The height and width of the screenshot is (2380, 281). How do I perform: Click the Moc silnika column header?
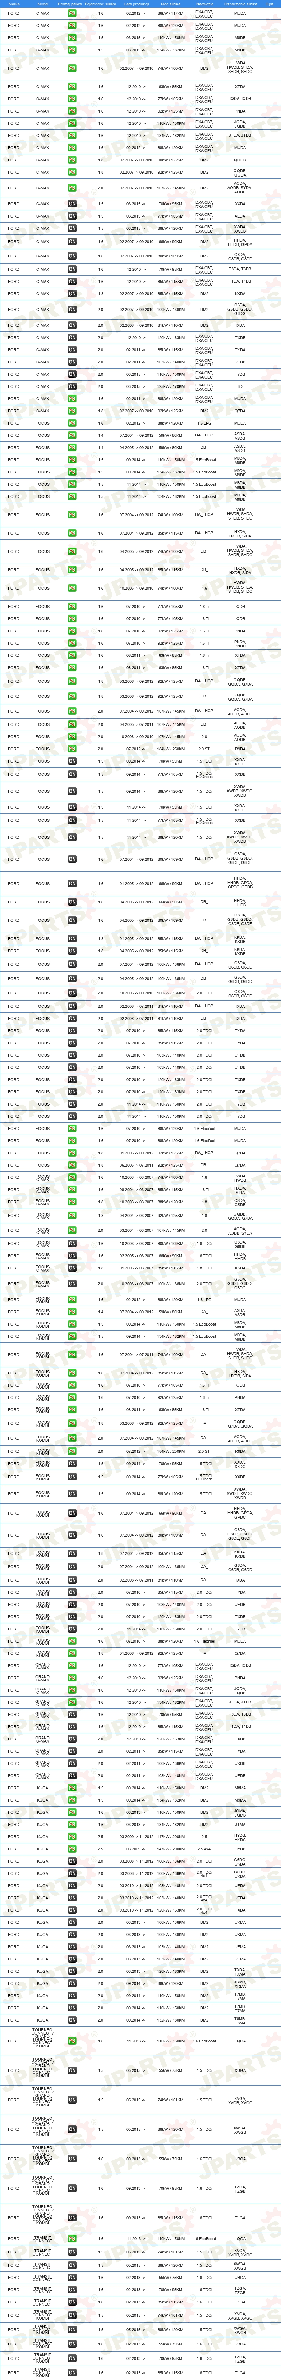coord(170,4)
